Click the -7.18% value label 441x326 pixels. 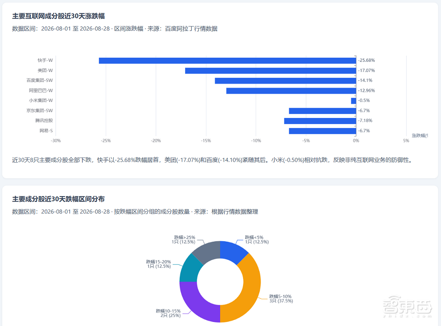point(365,120)
